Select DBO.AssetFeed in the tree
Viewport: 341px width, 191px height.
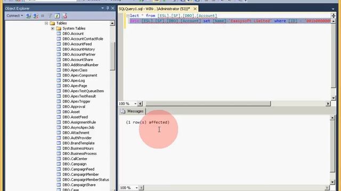coord(75,117)
